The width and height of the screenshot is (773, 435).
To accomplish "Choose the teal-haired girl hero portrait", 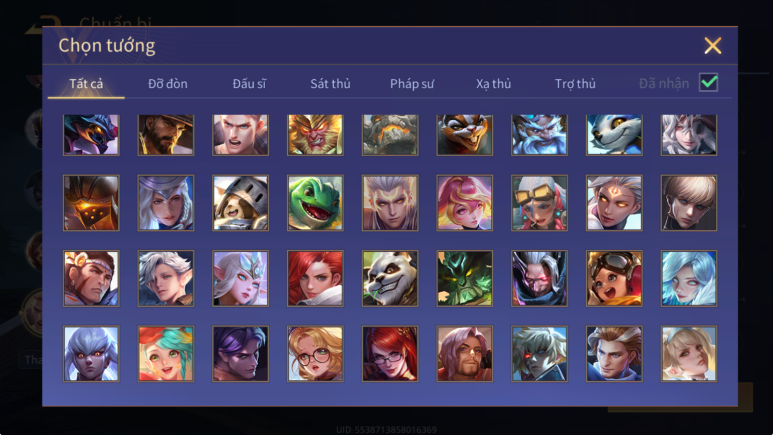I will 166,354.
